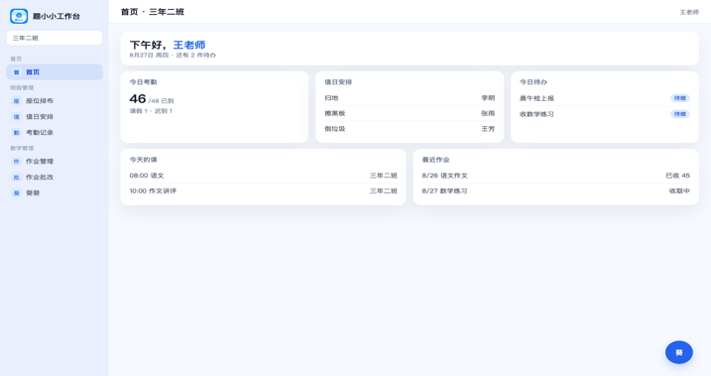Image resolution: width=711 pixels, height=376 pixels.
Task: Click 请假 1 · 迟到 1 text
Action: 151,111
